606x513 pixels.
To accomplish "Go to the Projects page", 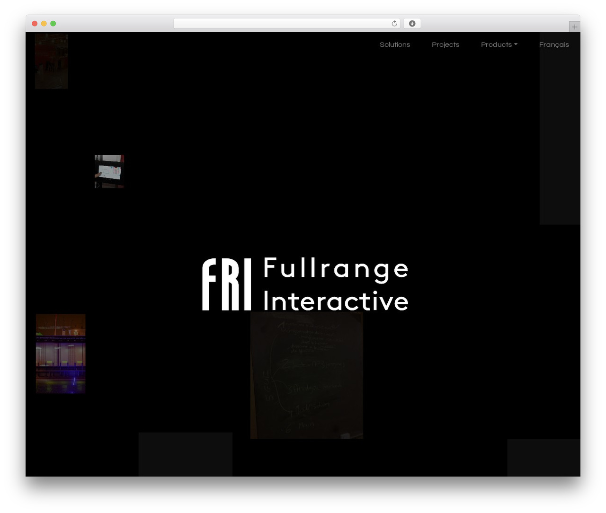I will 446,44.
